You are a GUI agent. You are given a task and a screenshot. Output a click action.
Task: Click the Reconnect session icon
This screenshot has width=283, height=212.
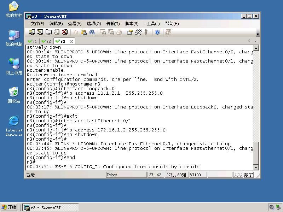click(x=57, y=32)
